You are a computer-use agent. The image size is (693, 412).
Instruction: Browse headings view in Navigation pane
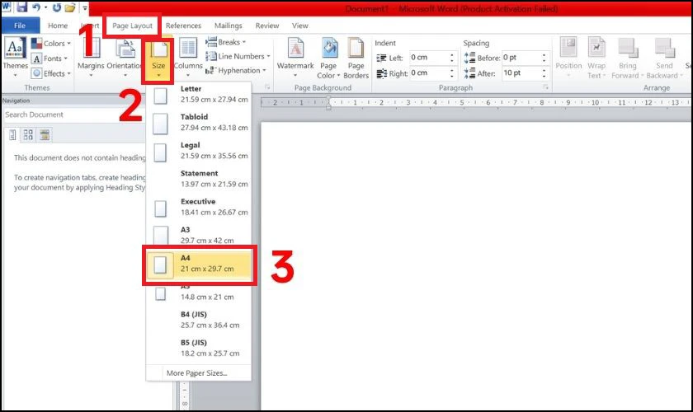(13, 134)
